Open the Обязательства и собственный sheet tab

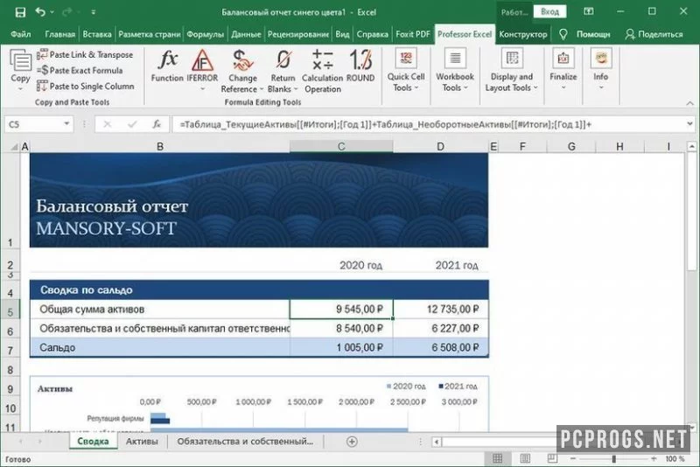tap(245, 442)
